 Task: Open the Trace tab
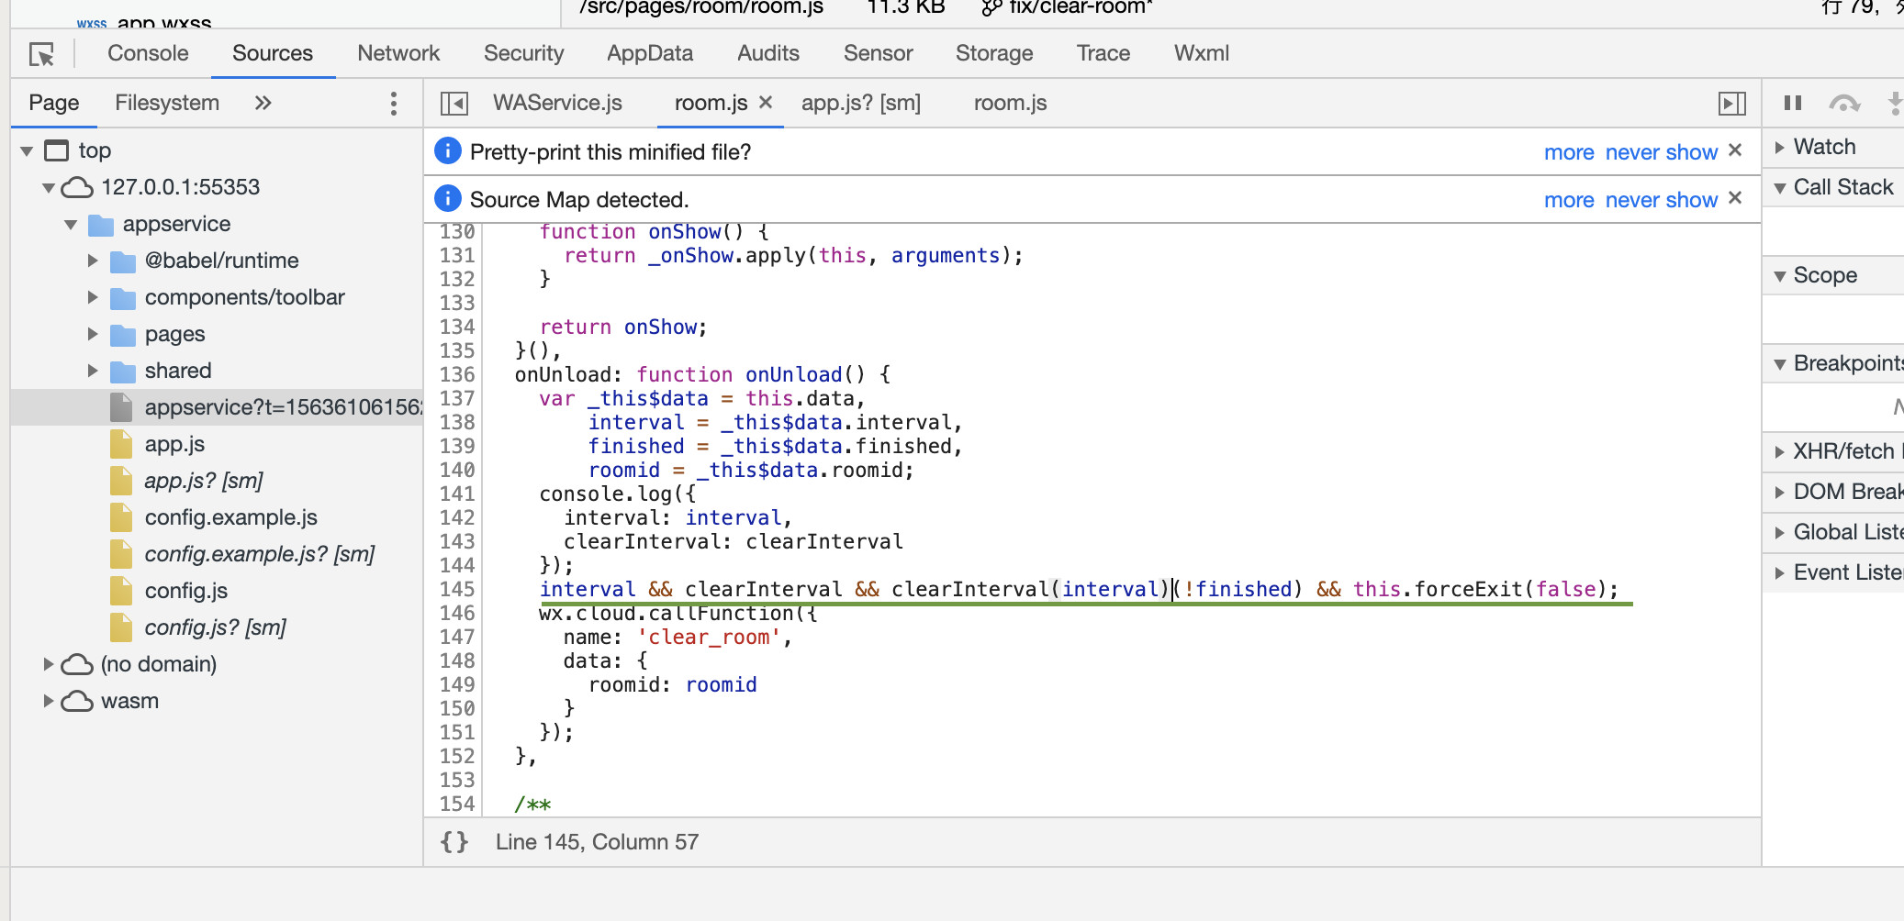1103,53
